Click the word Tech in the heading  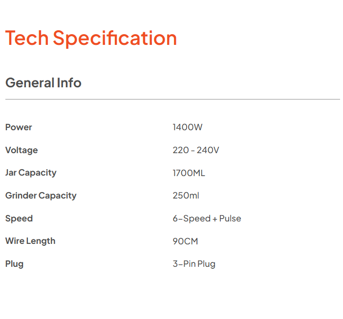point(27,38)
